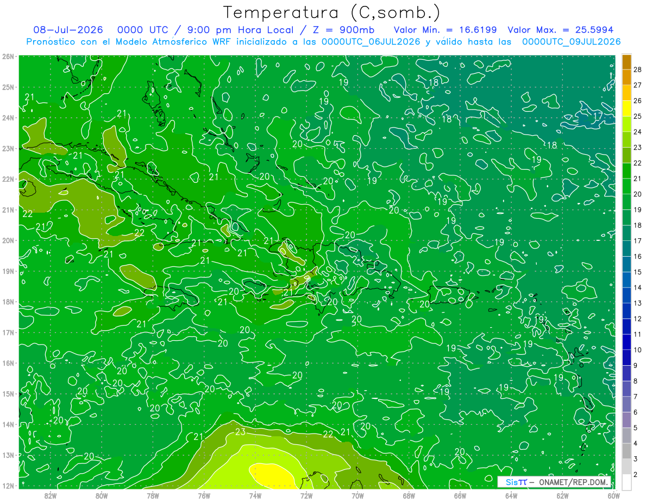Click the '22N' latitude axis label
652x503 pixels.
coord(9,179)
